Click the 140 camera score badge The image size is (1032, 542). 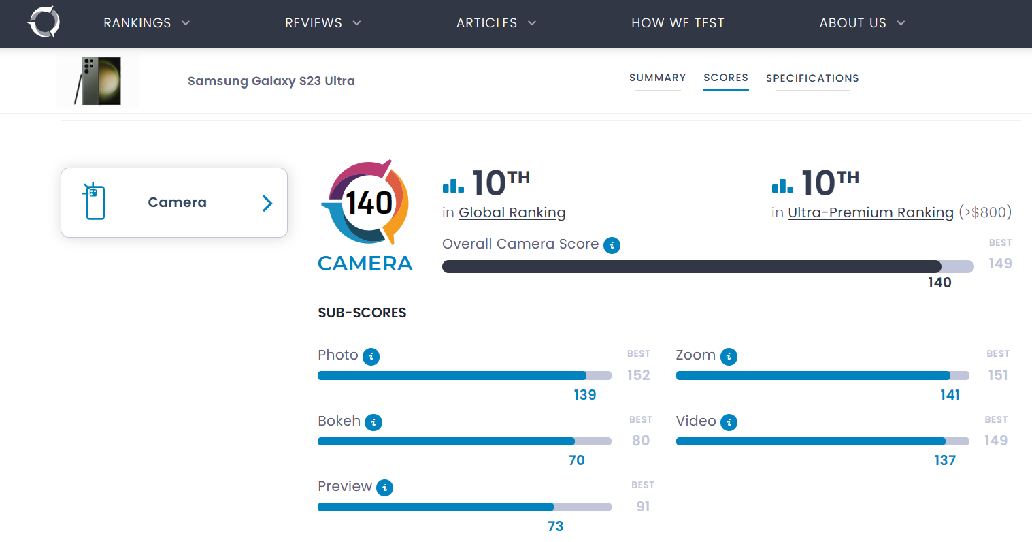[365, 202]
